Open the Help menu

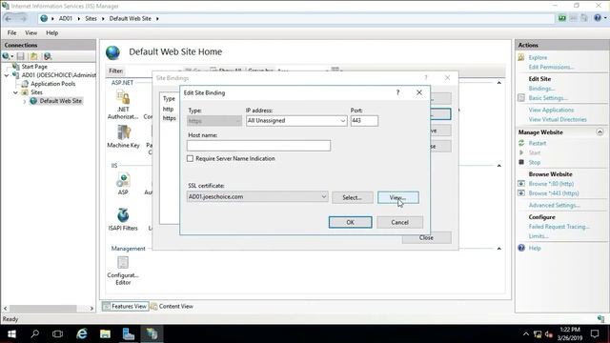[51, 33]
